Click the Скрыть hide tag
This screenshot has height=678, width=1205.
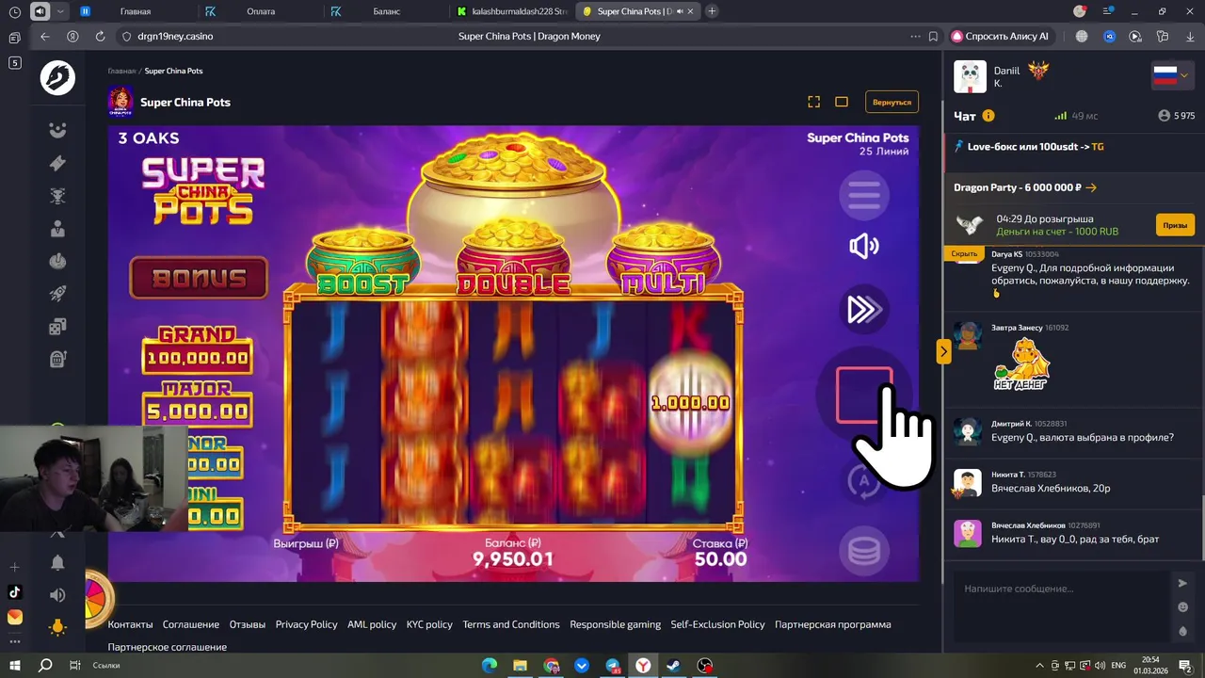964,253
